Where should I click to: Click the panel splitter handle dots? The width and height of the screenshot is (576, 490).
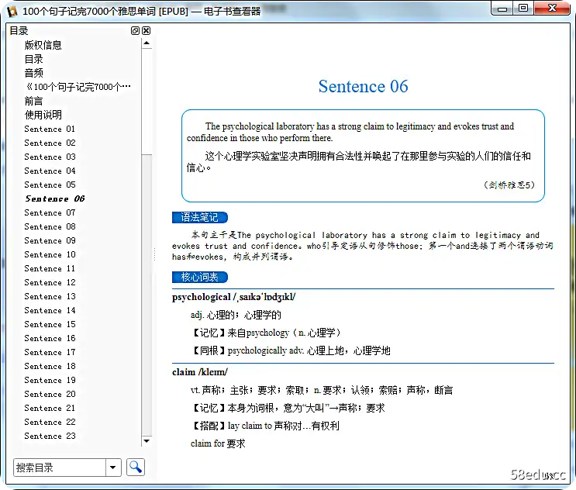point(154,254)
